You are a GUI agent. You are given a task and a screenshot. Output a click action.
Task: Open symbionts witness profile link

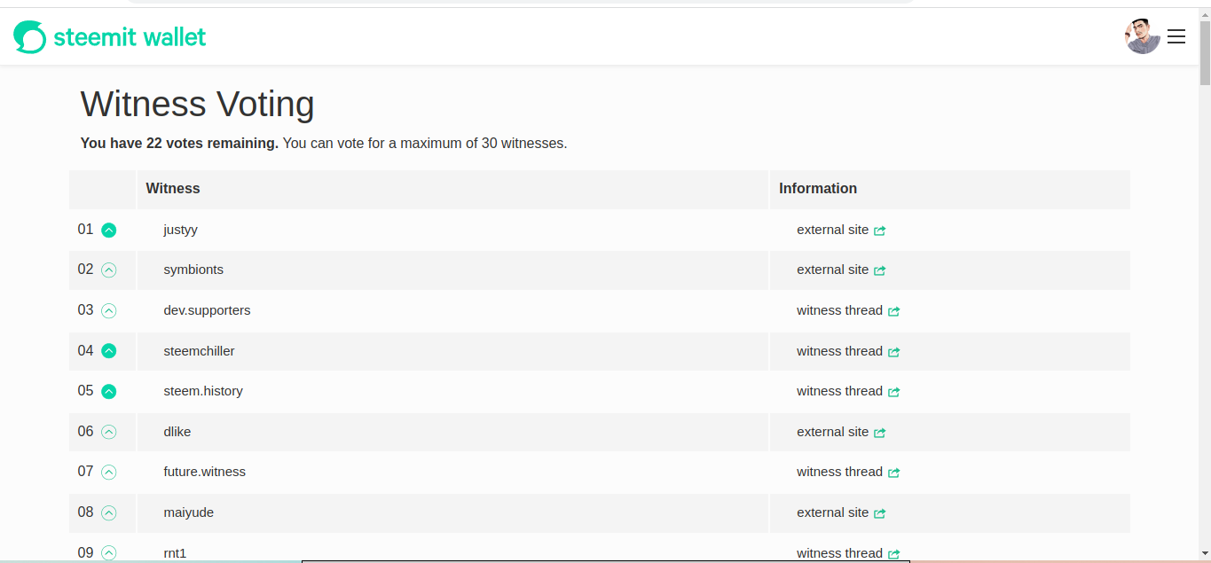pos(193,270)
